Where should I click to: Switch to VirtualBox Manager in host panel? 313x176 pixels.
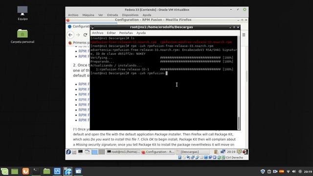click(x=57, y=171)
